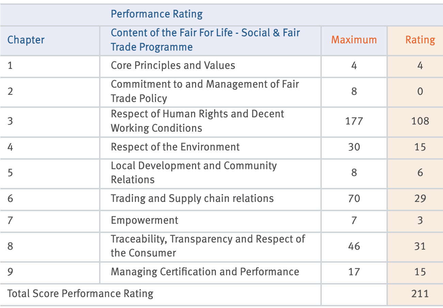Click Commitment to Fair Trade Policy text

coord(205,91)
